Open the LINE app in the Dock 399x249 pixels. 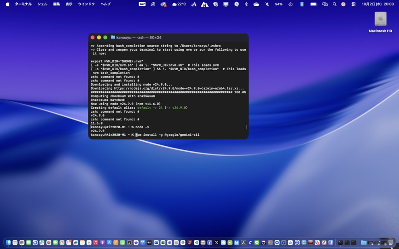pyautogui.click(x=257, y=243)
